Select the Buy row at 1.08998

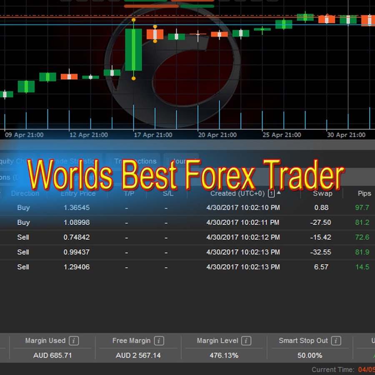tap(187, 222)
